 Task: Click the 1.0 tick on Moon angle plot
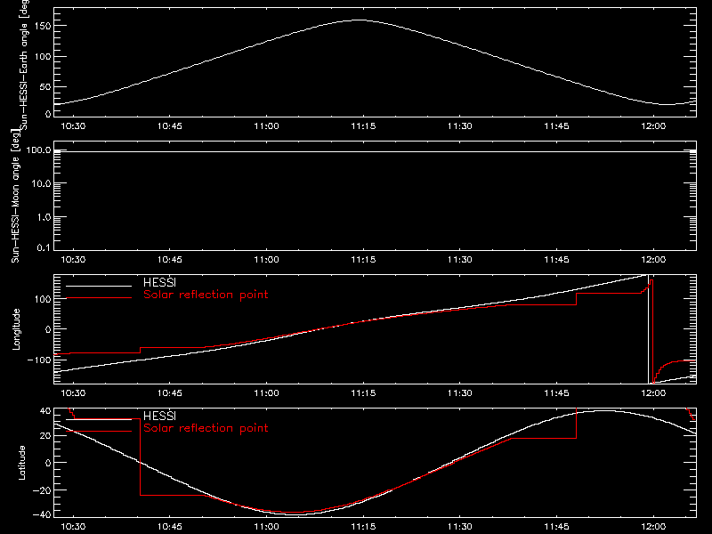click(44, 217)
